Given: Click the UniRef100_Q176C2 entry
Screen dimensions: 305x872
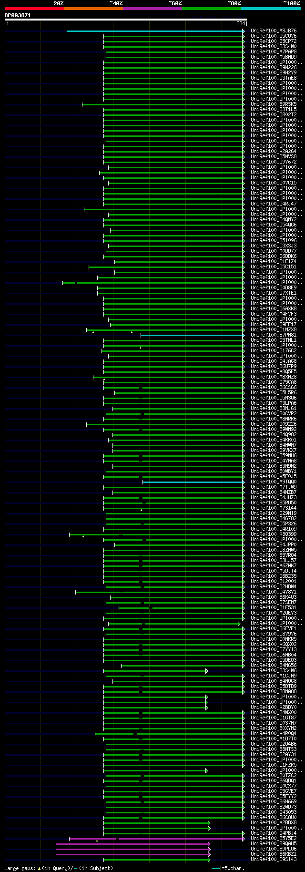Looking at the screenshot, I should [274, 351].
